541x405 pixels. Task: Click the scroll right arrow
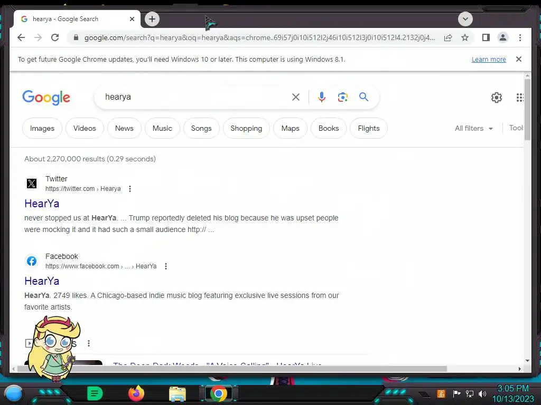pos(520,369)
